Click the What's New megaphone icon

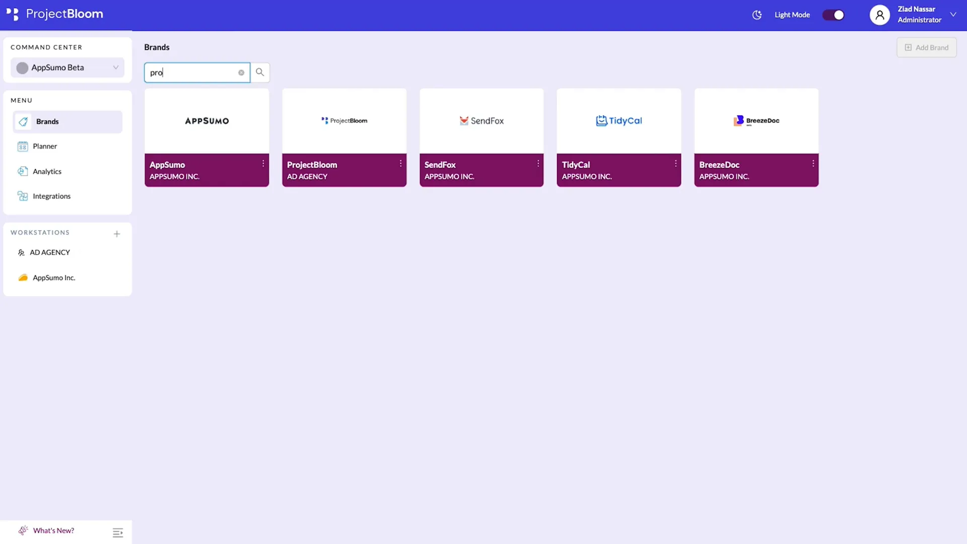[x=23, y=530]
